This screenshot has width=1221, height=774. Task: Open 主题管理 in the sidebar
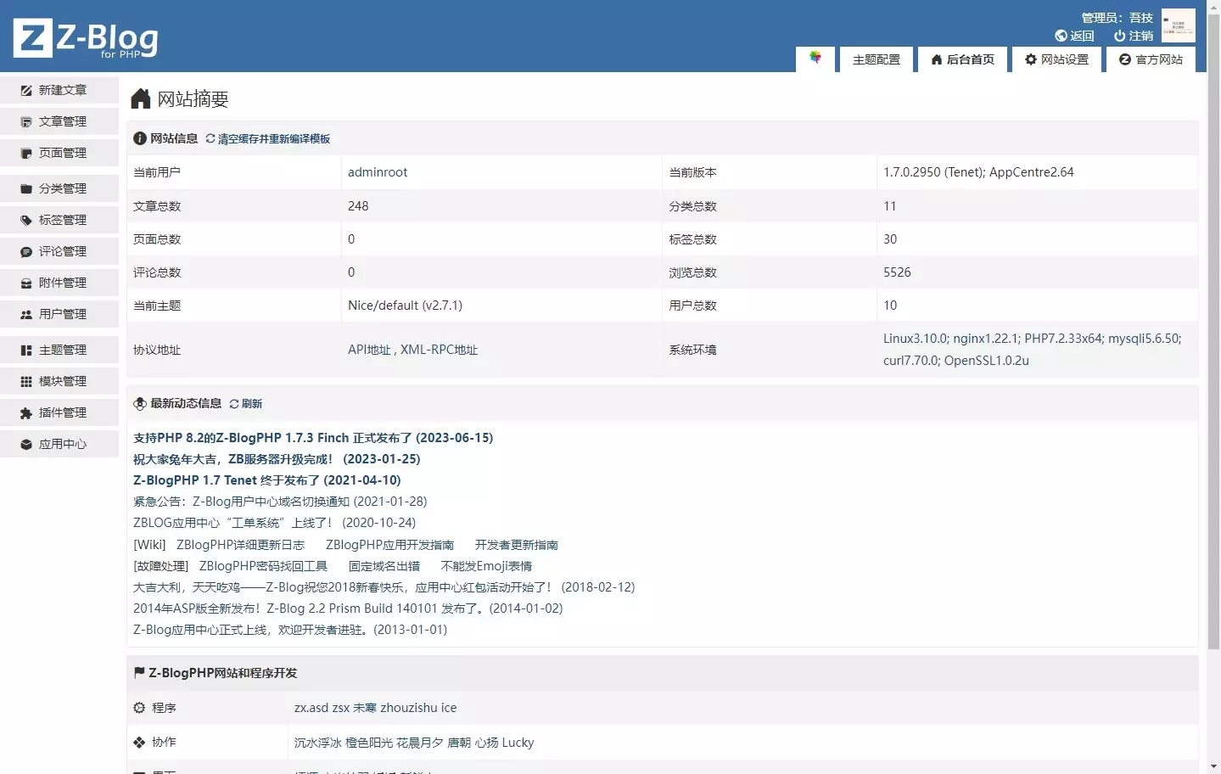59,350
